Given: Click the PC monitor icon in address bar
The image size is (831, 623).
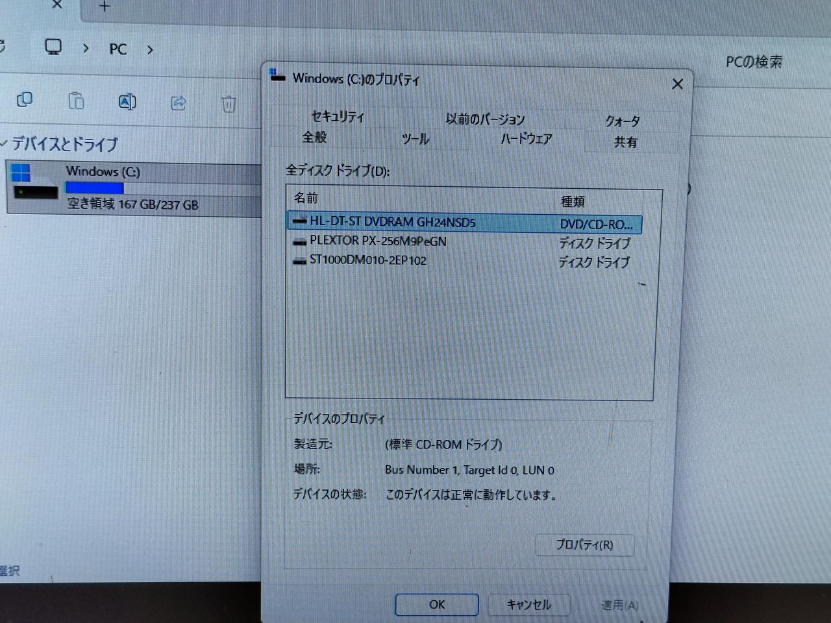Looking at the screenshot, I should point(53,47).
